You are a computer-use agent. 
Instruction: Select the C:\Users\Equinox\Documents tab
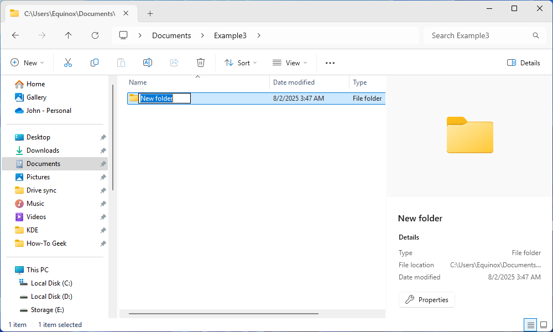pos(70,13)
